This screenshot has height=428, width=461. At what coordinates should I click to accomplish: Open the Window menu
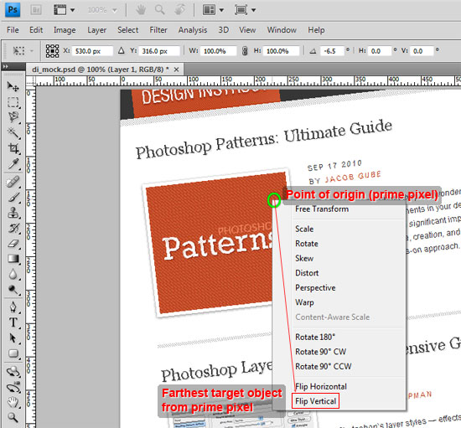point(282,30)
